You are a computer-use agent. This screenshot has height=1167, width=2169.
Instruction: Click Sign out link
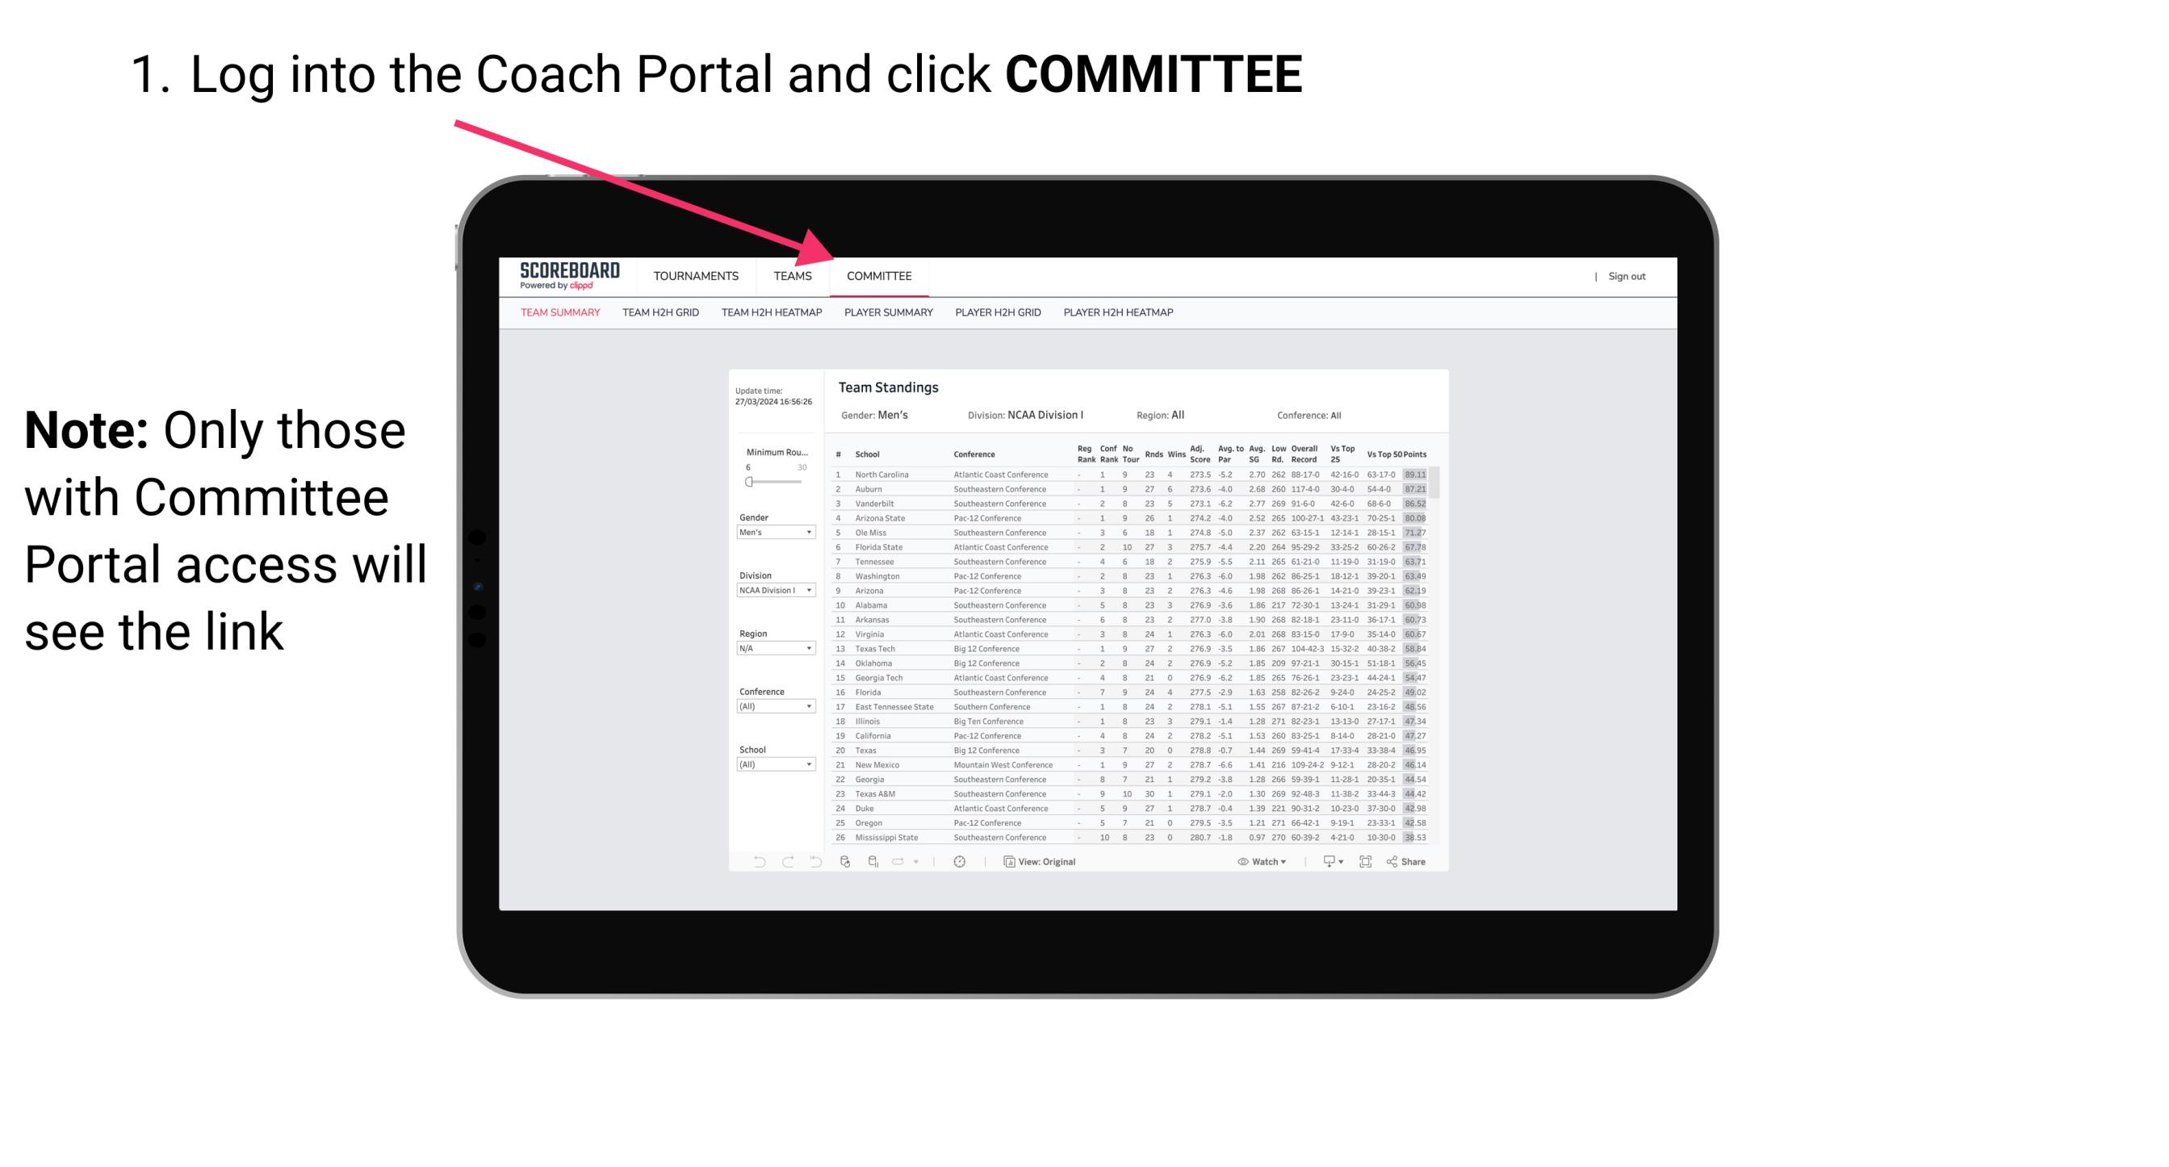(x=1626, y=278)
